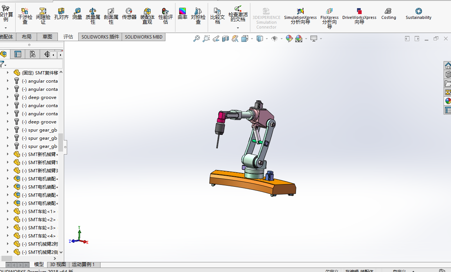Select the Measure tool (测量)
The height and width of the screenshot is (272, 451).
pos(77,14)
